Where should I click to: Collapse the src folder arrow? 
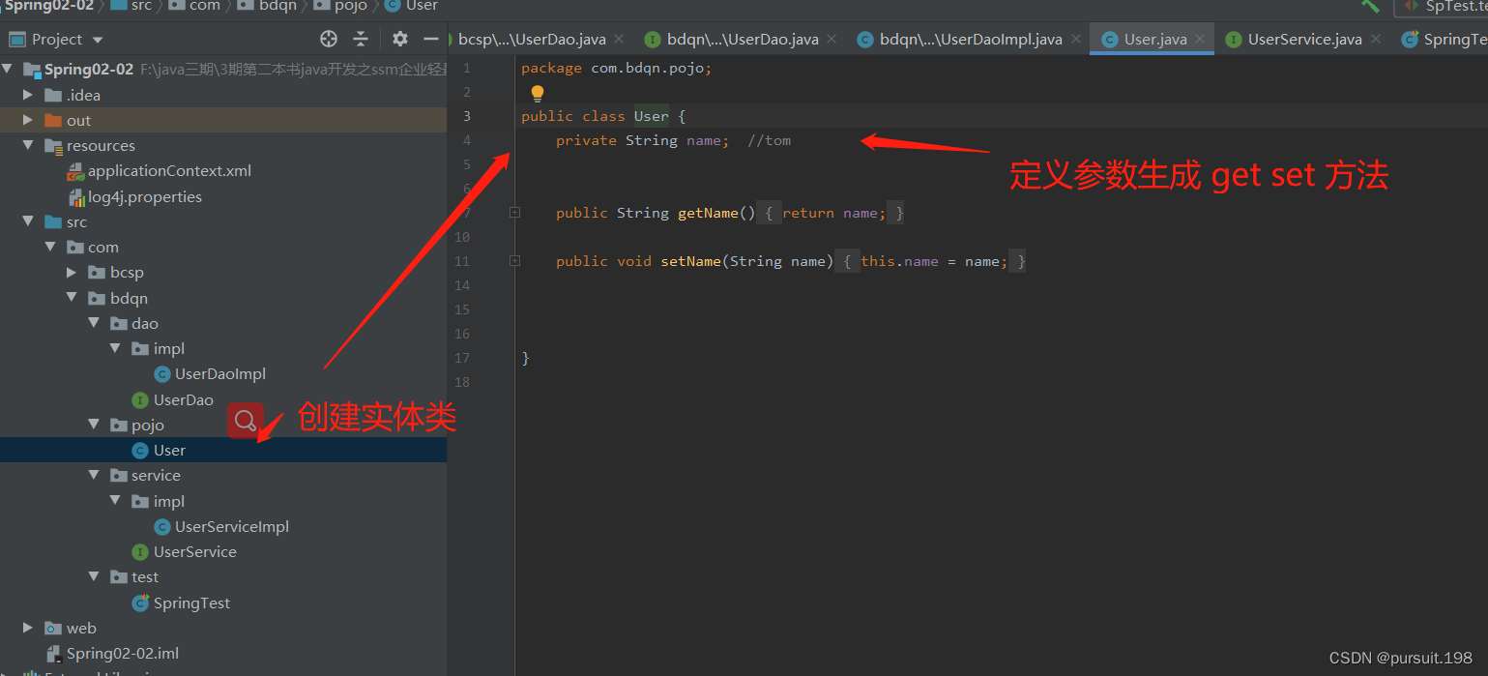click(x=27, y=221)
